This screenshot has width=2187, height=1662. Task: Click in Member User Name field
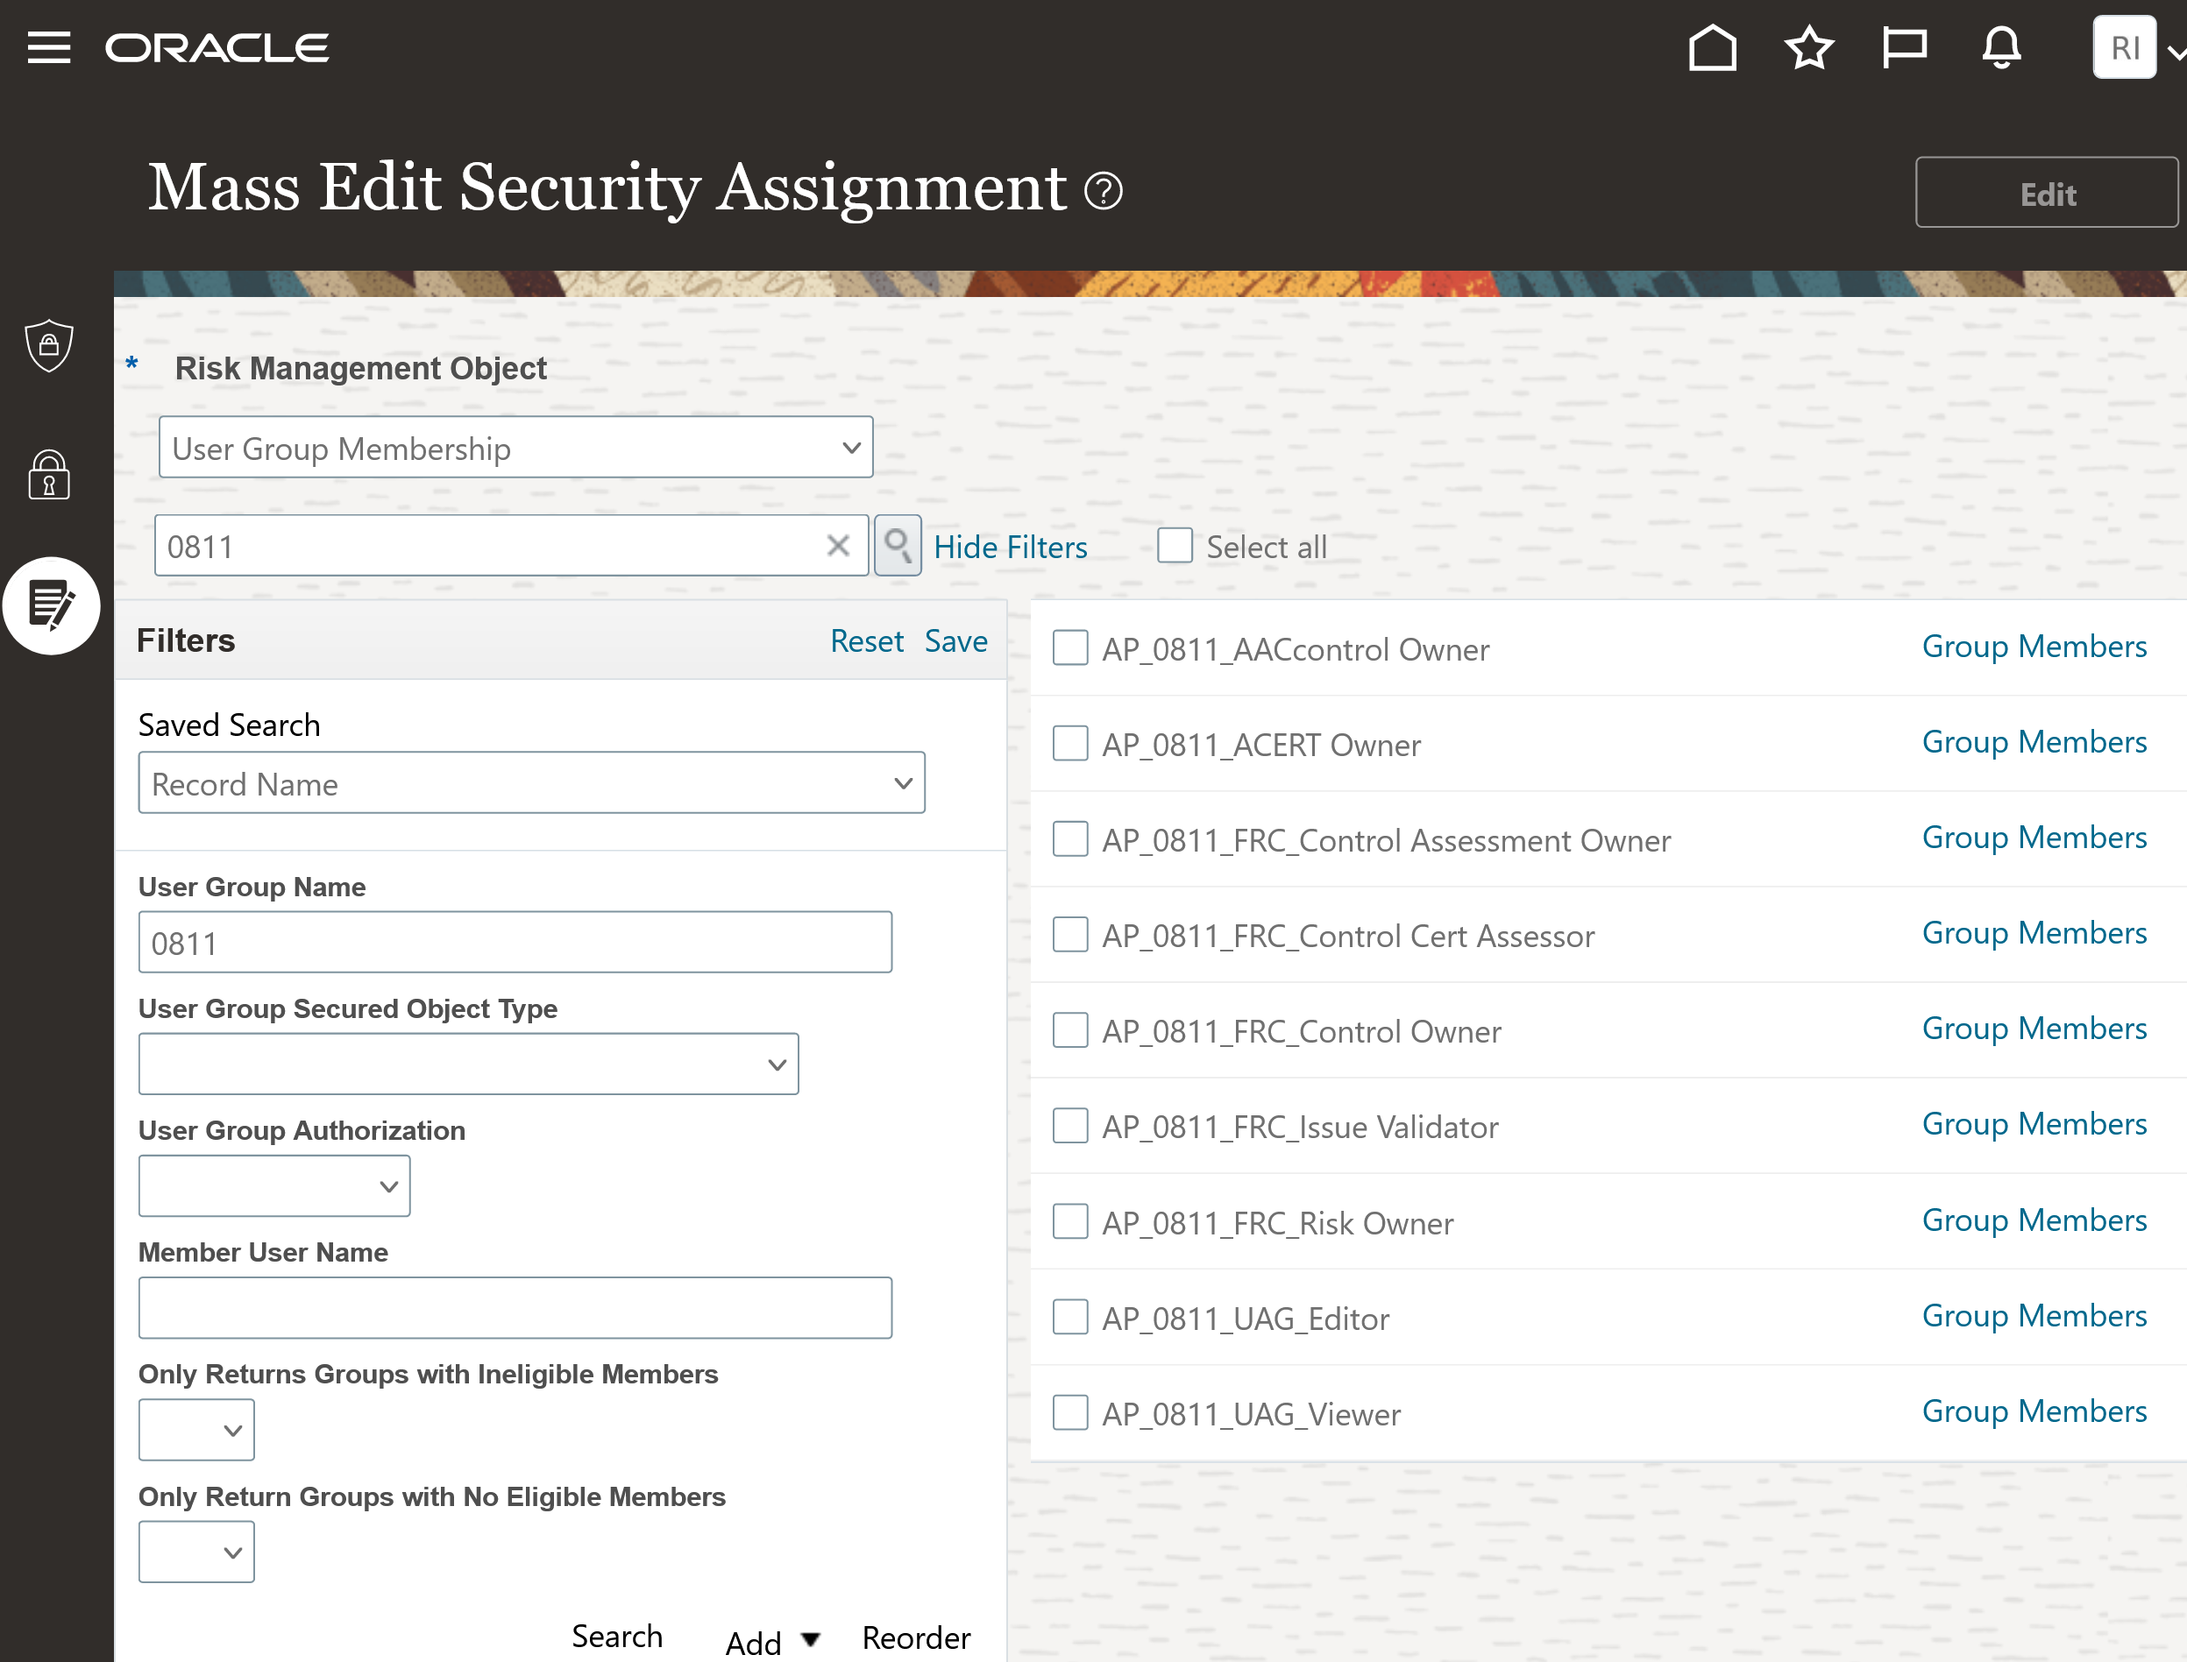click(x=515, y=1307)
